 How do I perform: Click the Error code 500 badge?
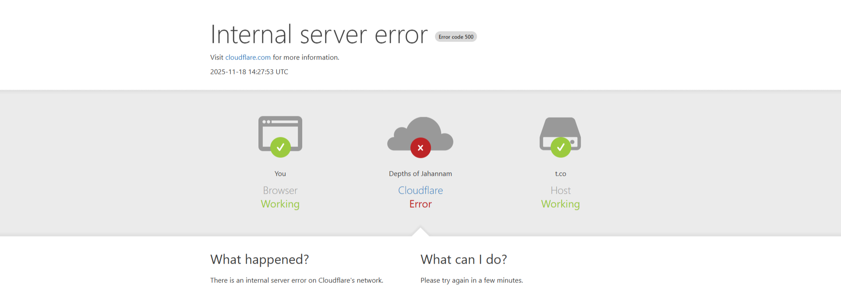click(456, 37)
